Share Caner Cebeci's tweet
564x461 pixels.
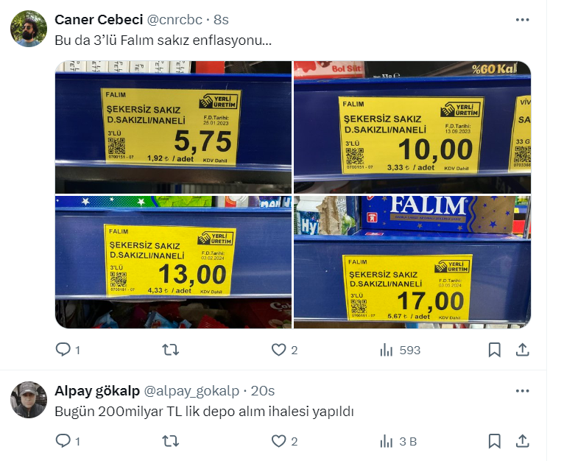[x=522, y=350]
